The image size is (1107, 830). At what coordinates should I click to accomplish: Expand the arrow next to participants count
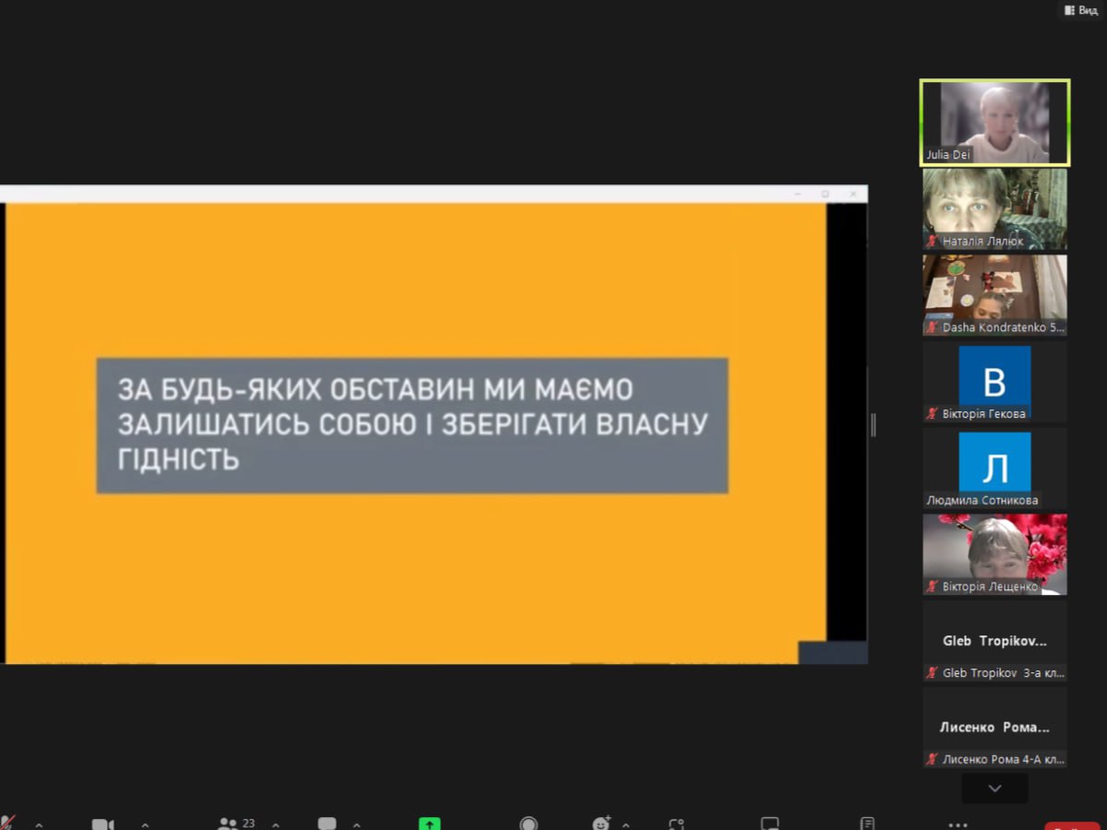[275, 824]
